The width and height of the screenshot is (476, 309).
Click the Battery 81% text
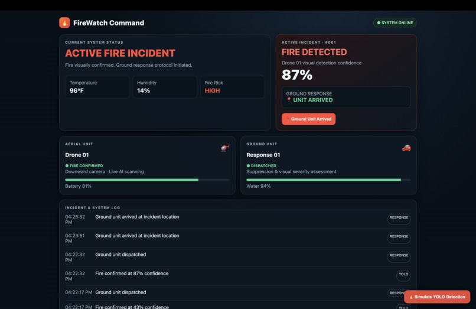(78, 186)
